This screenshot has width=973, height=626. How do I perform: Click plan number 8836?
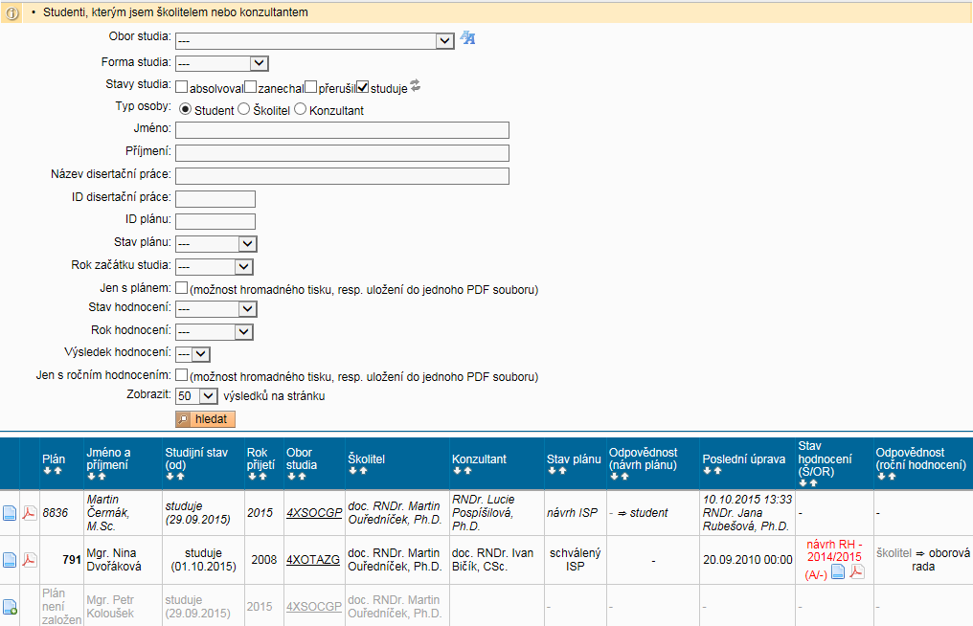click(x=56, y=513)
